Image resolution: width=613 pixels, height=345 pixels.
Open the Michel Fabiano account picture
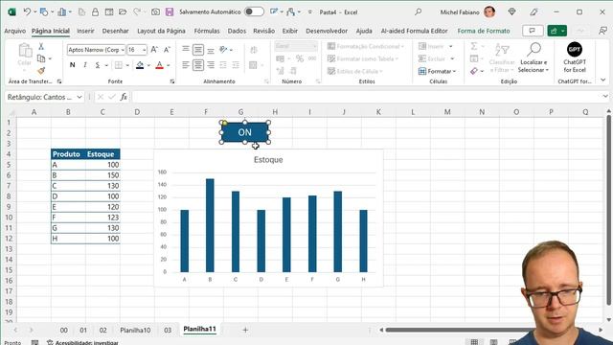click(489, 12)
